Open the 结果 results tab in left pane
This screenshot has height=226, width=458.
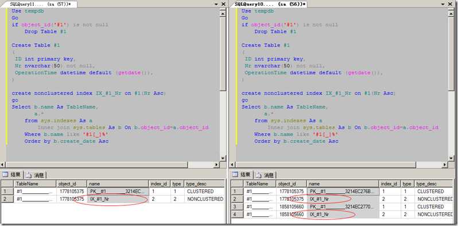point(12,175)
